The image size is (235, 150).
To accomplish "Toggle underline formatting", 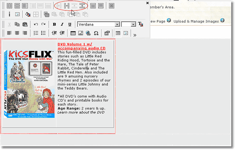I will [x=70, y=24].
